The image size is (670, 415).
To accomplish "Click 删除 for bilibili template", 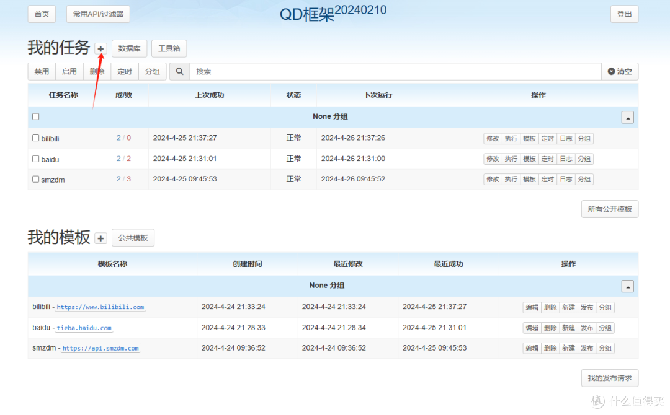I will point(550,307).
